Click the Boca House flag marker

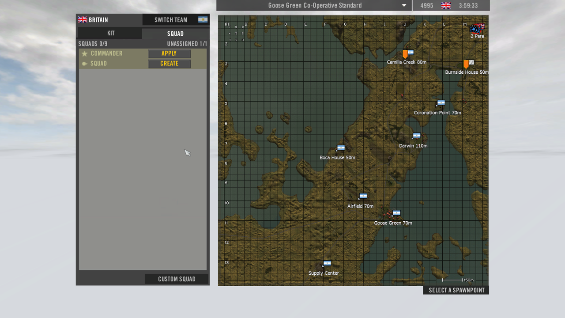(x=340, y=148)
